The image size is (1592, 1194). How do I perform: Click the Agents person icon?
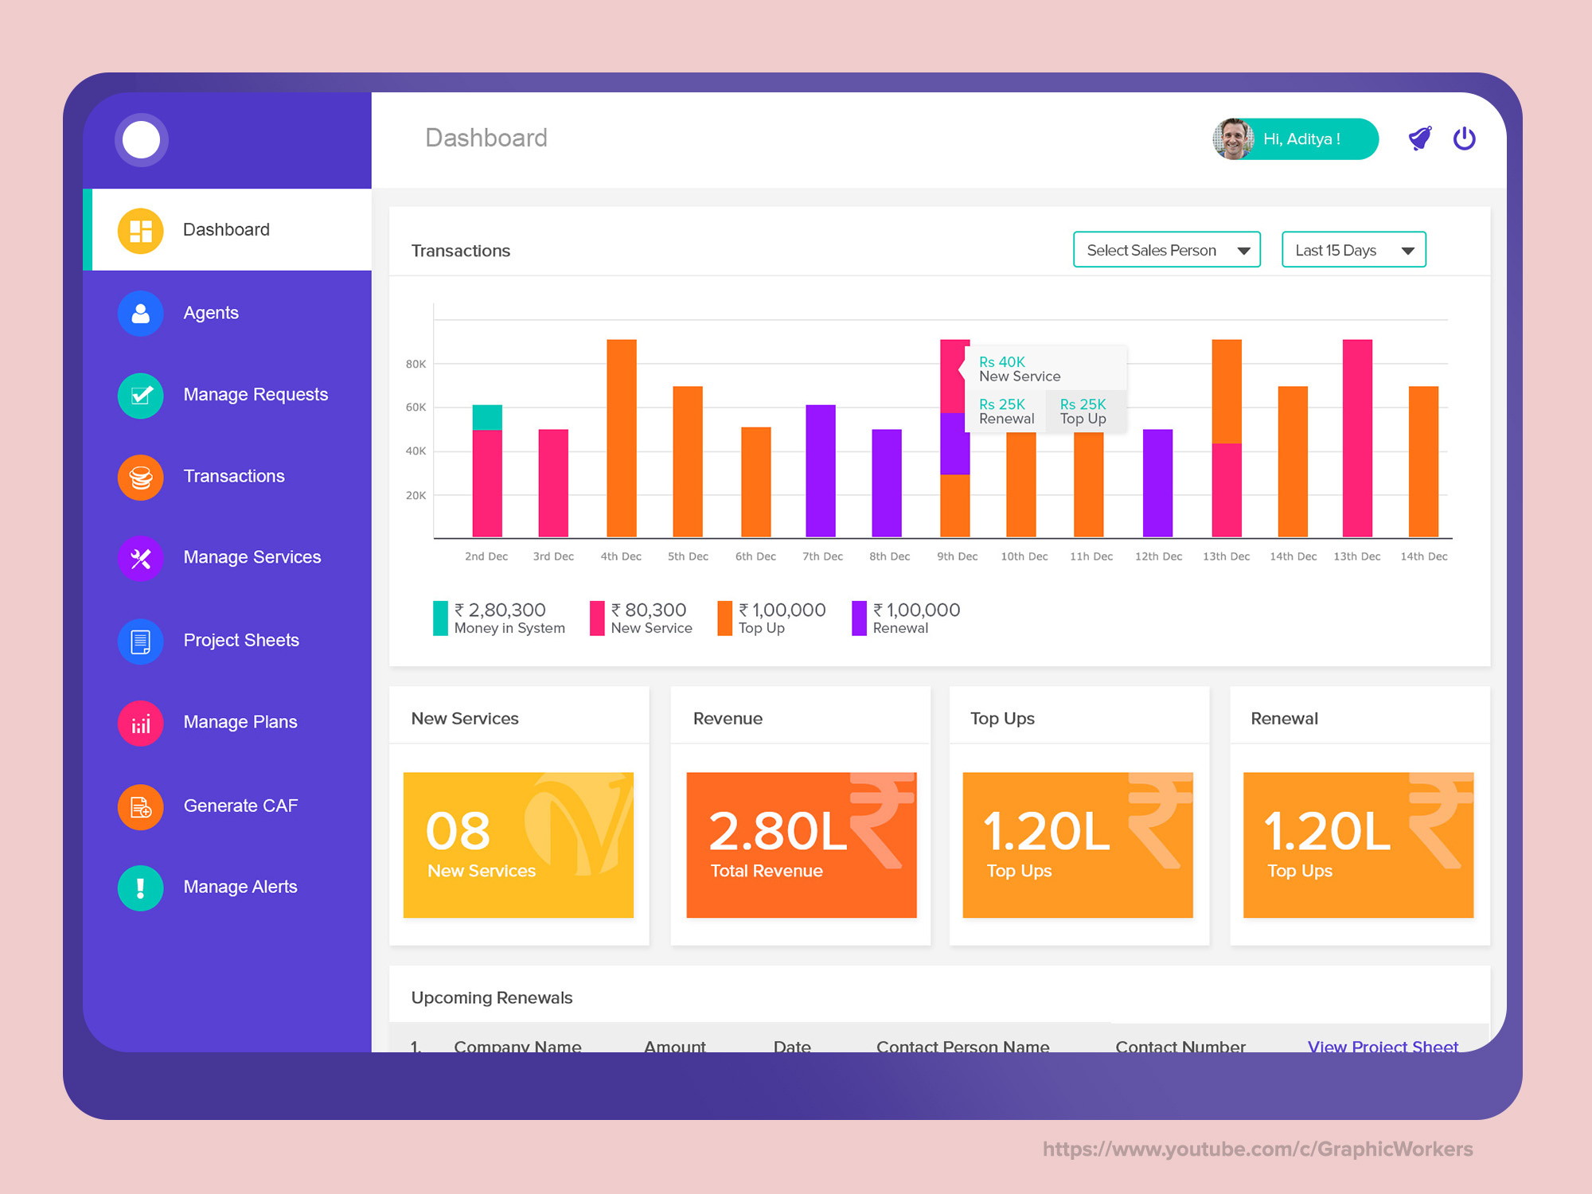coord(141,313)
